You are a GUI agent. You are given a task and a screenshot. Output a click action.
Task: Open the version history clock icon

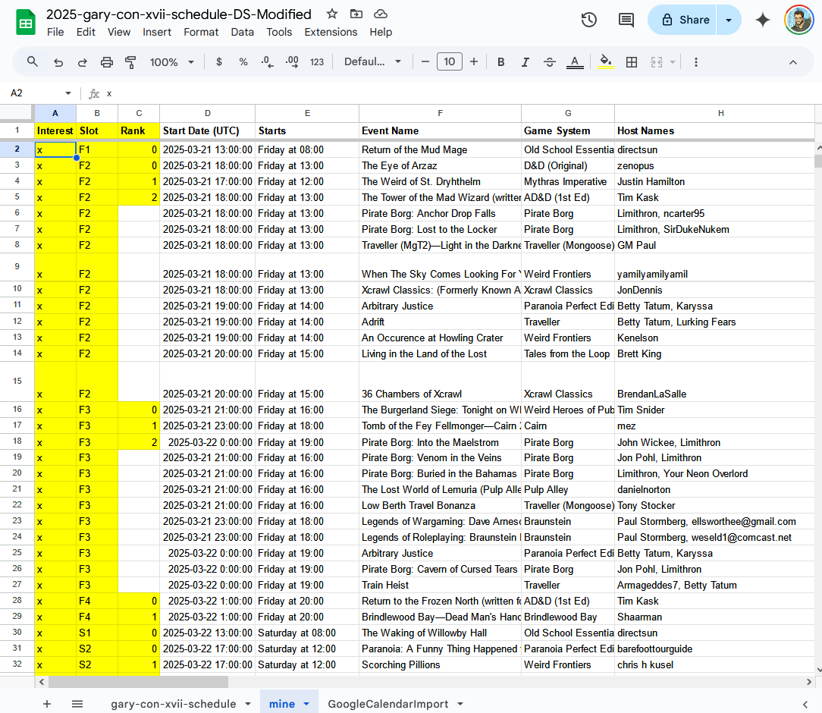[x=588, y=20]
